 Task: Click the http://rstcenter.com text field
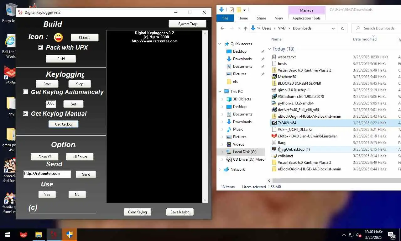(47, 174)
